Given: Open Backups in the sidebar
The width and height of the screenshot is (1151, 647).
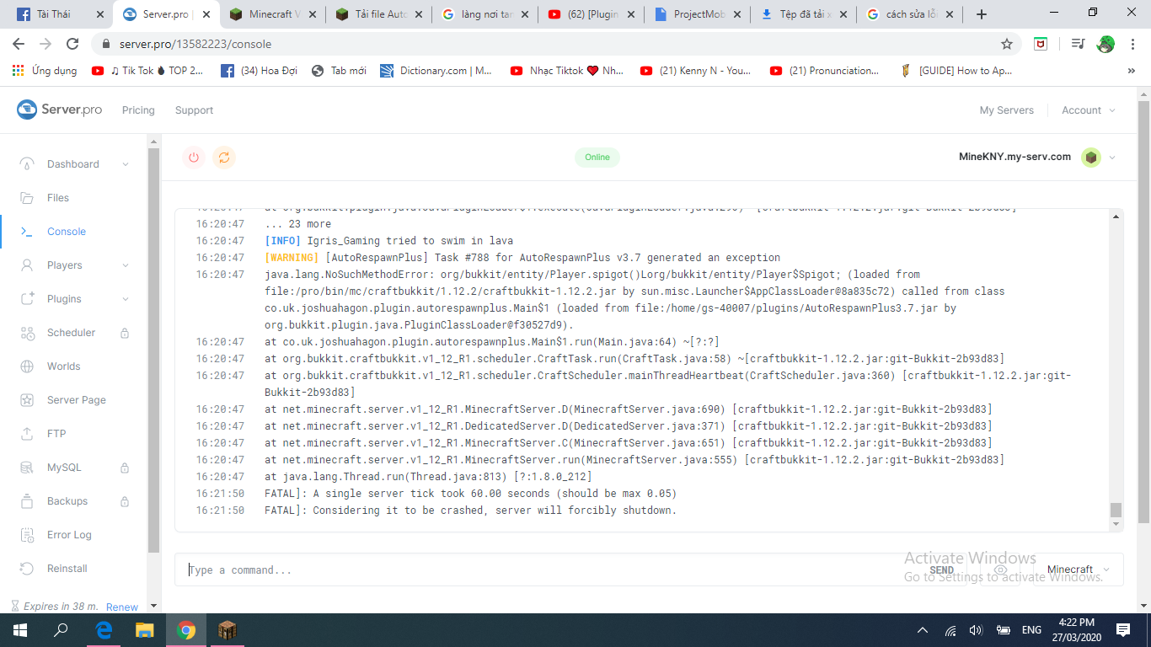Looking at the screenshot, I should point(67,501).
